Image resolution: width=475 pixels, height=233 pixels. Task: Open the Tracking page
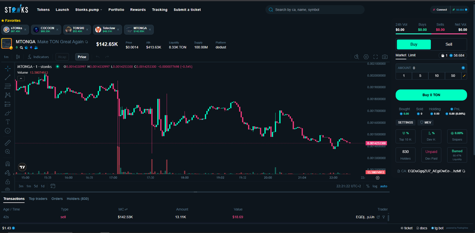pyautogui.click(x=160, y=9)
